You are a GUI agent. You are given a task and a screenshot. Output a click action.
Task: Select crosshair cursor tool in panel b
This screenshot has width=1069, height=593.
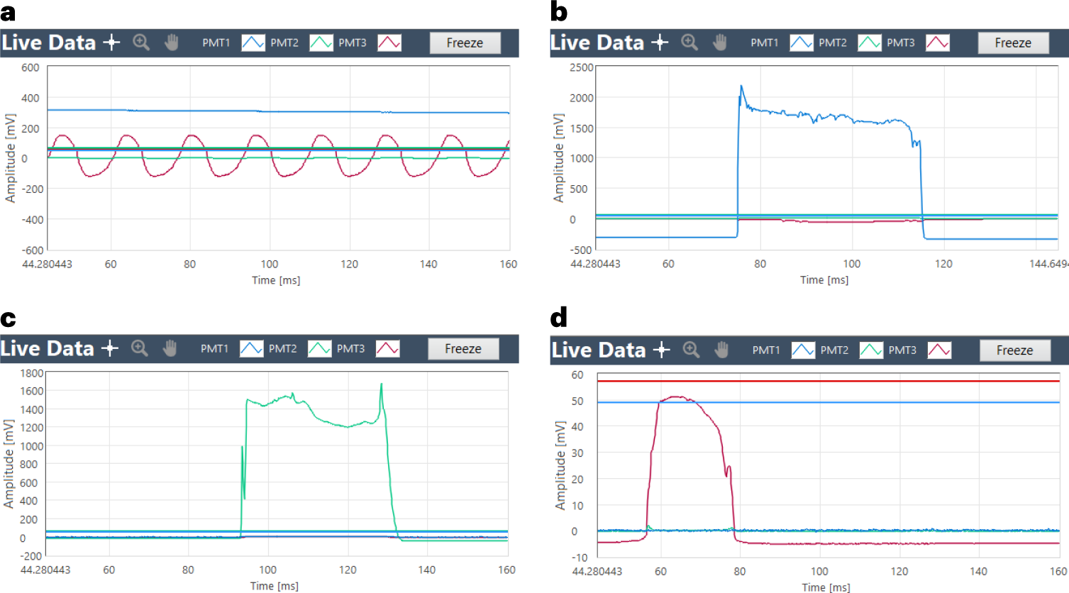660,43
